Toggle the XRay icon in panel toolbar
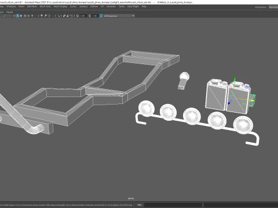 64,16
